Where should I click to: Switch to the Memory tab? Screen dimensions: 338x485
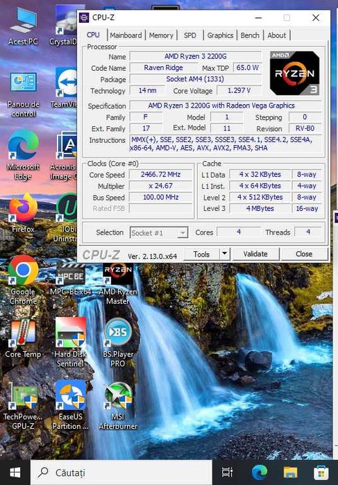click(161, 35)
